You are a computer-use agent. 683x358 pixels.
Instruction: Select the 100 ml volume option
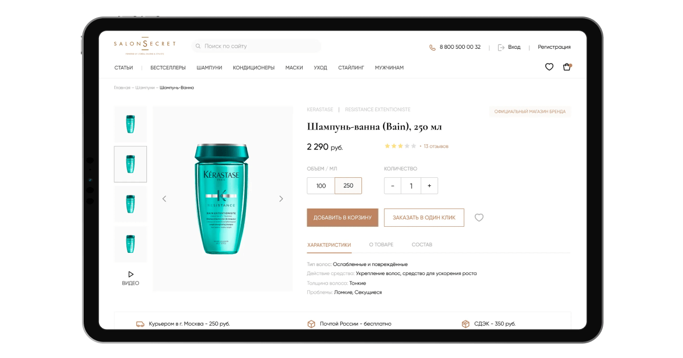tap(321, 186)
